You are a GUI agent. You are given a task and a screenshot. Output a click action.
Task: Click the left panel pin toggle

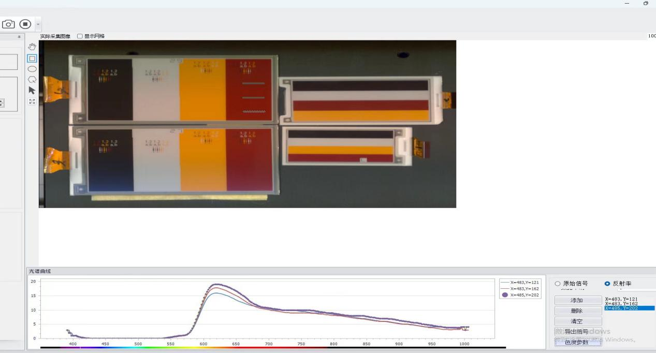19,37
